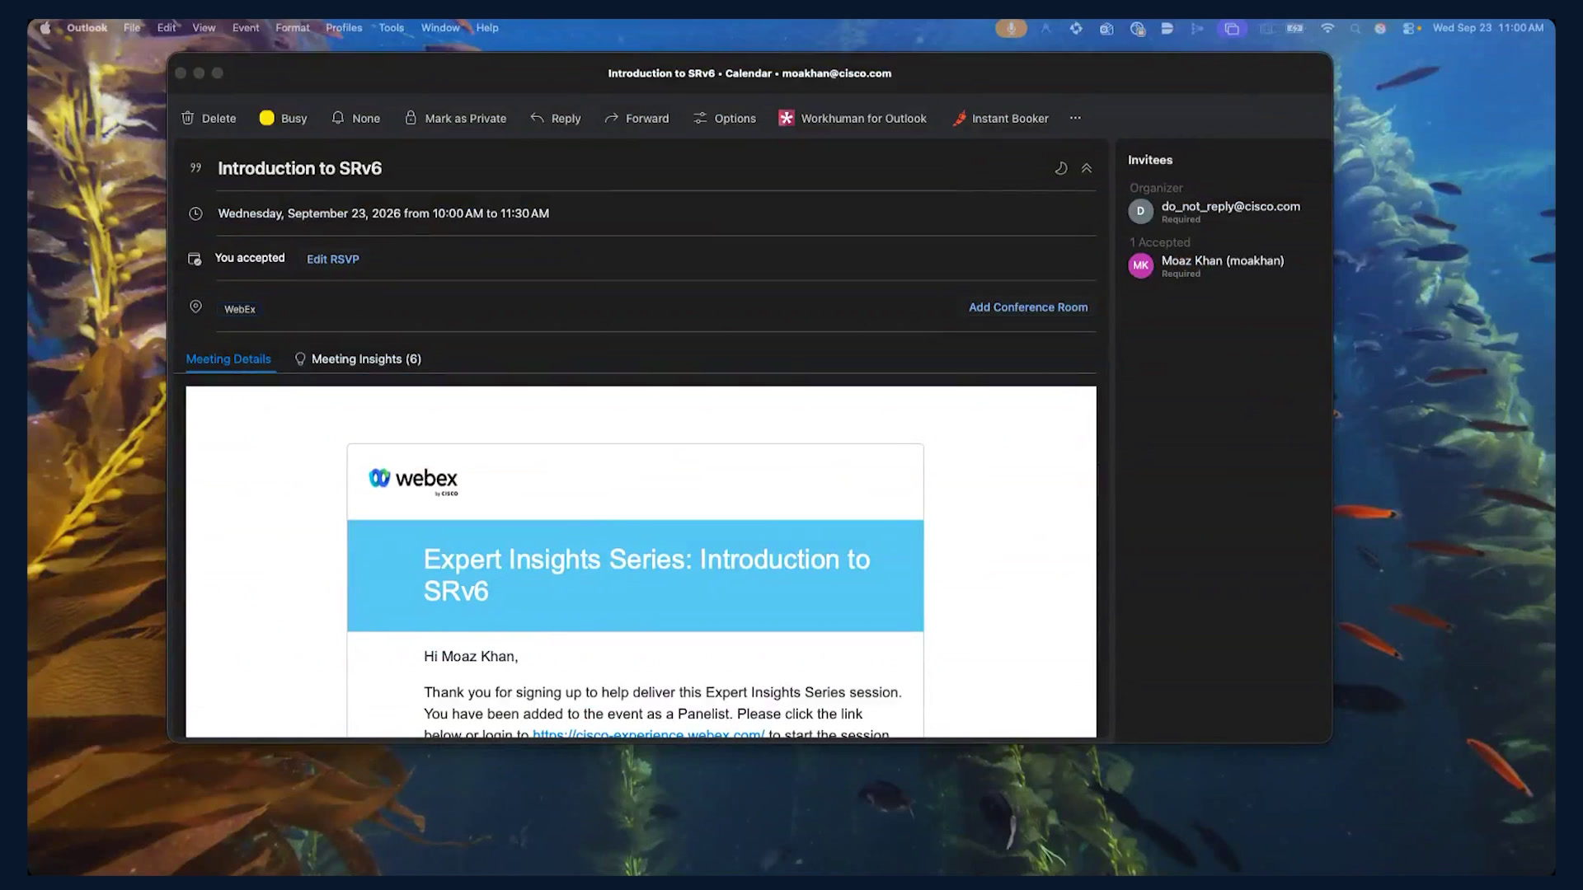Open the Profiles menu
Screen dimensions: 1583x890
tap(344, 27)
